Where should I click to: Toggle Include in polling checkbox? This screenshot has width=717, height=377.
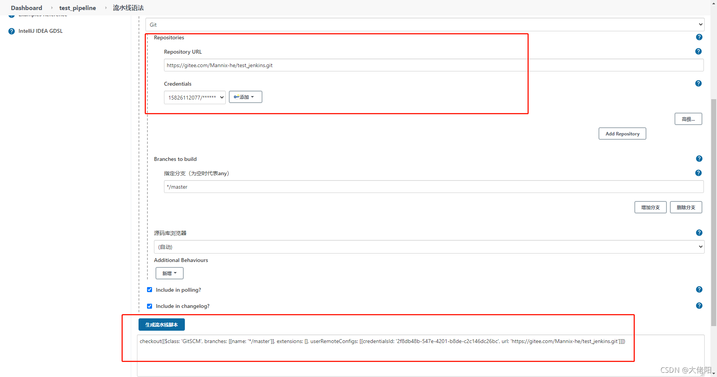149,290
